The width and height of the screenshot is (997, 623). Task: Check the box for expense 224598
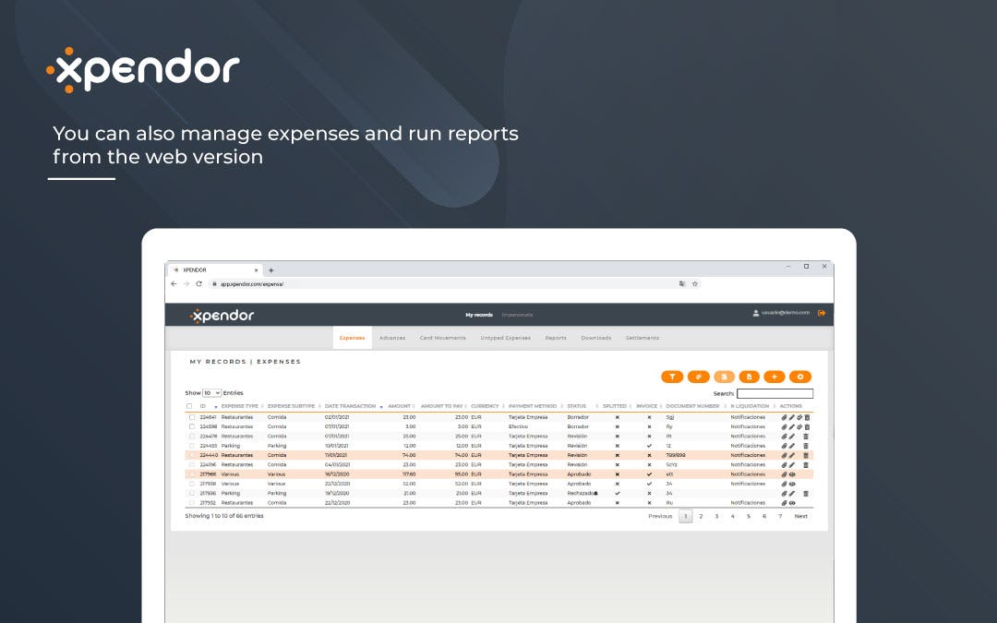192,427
